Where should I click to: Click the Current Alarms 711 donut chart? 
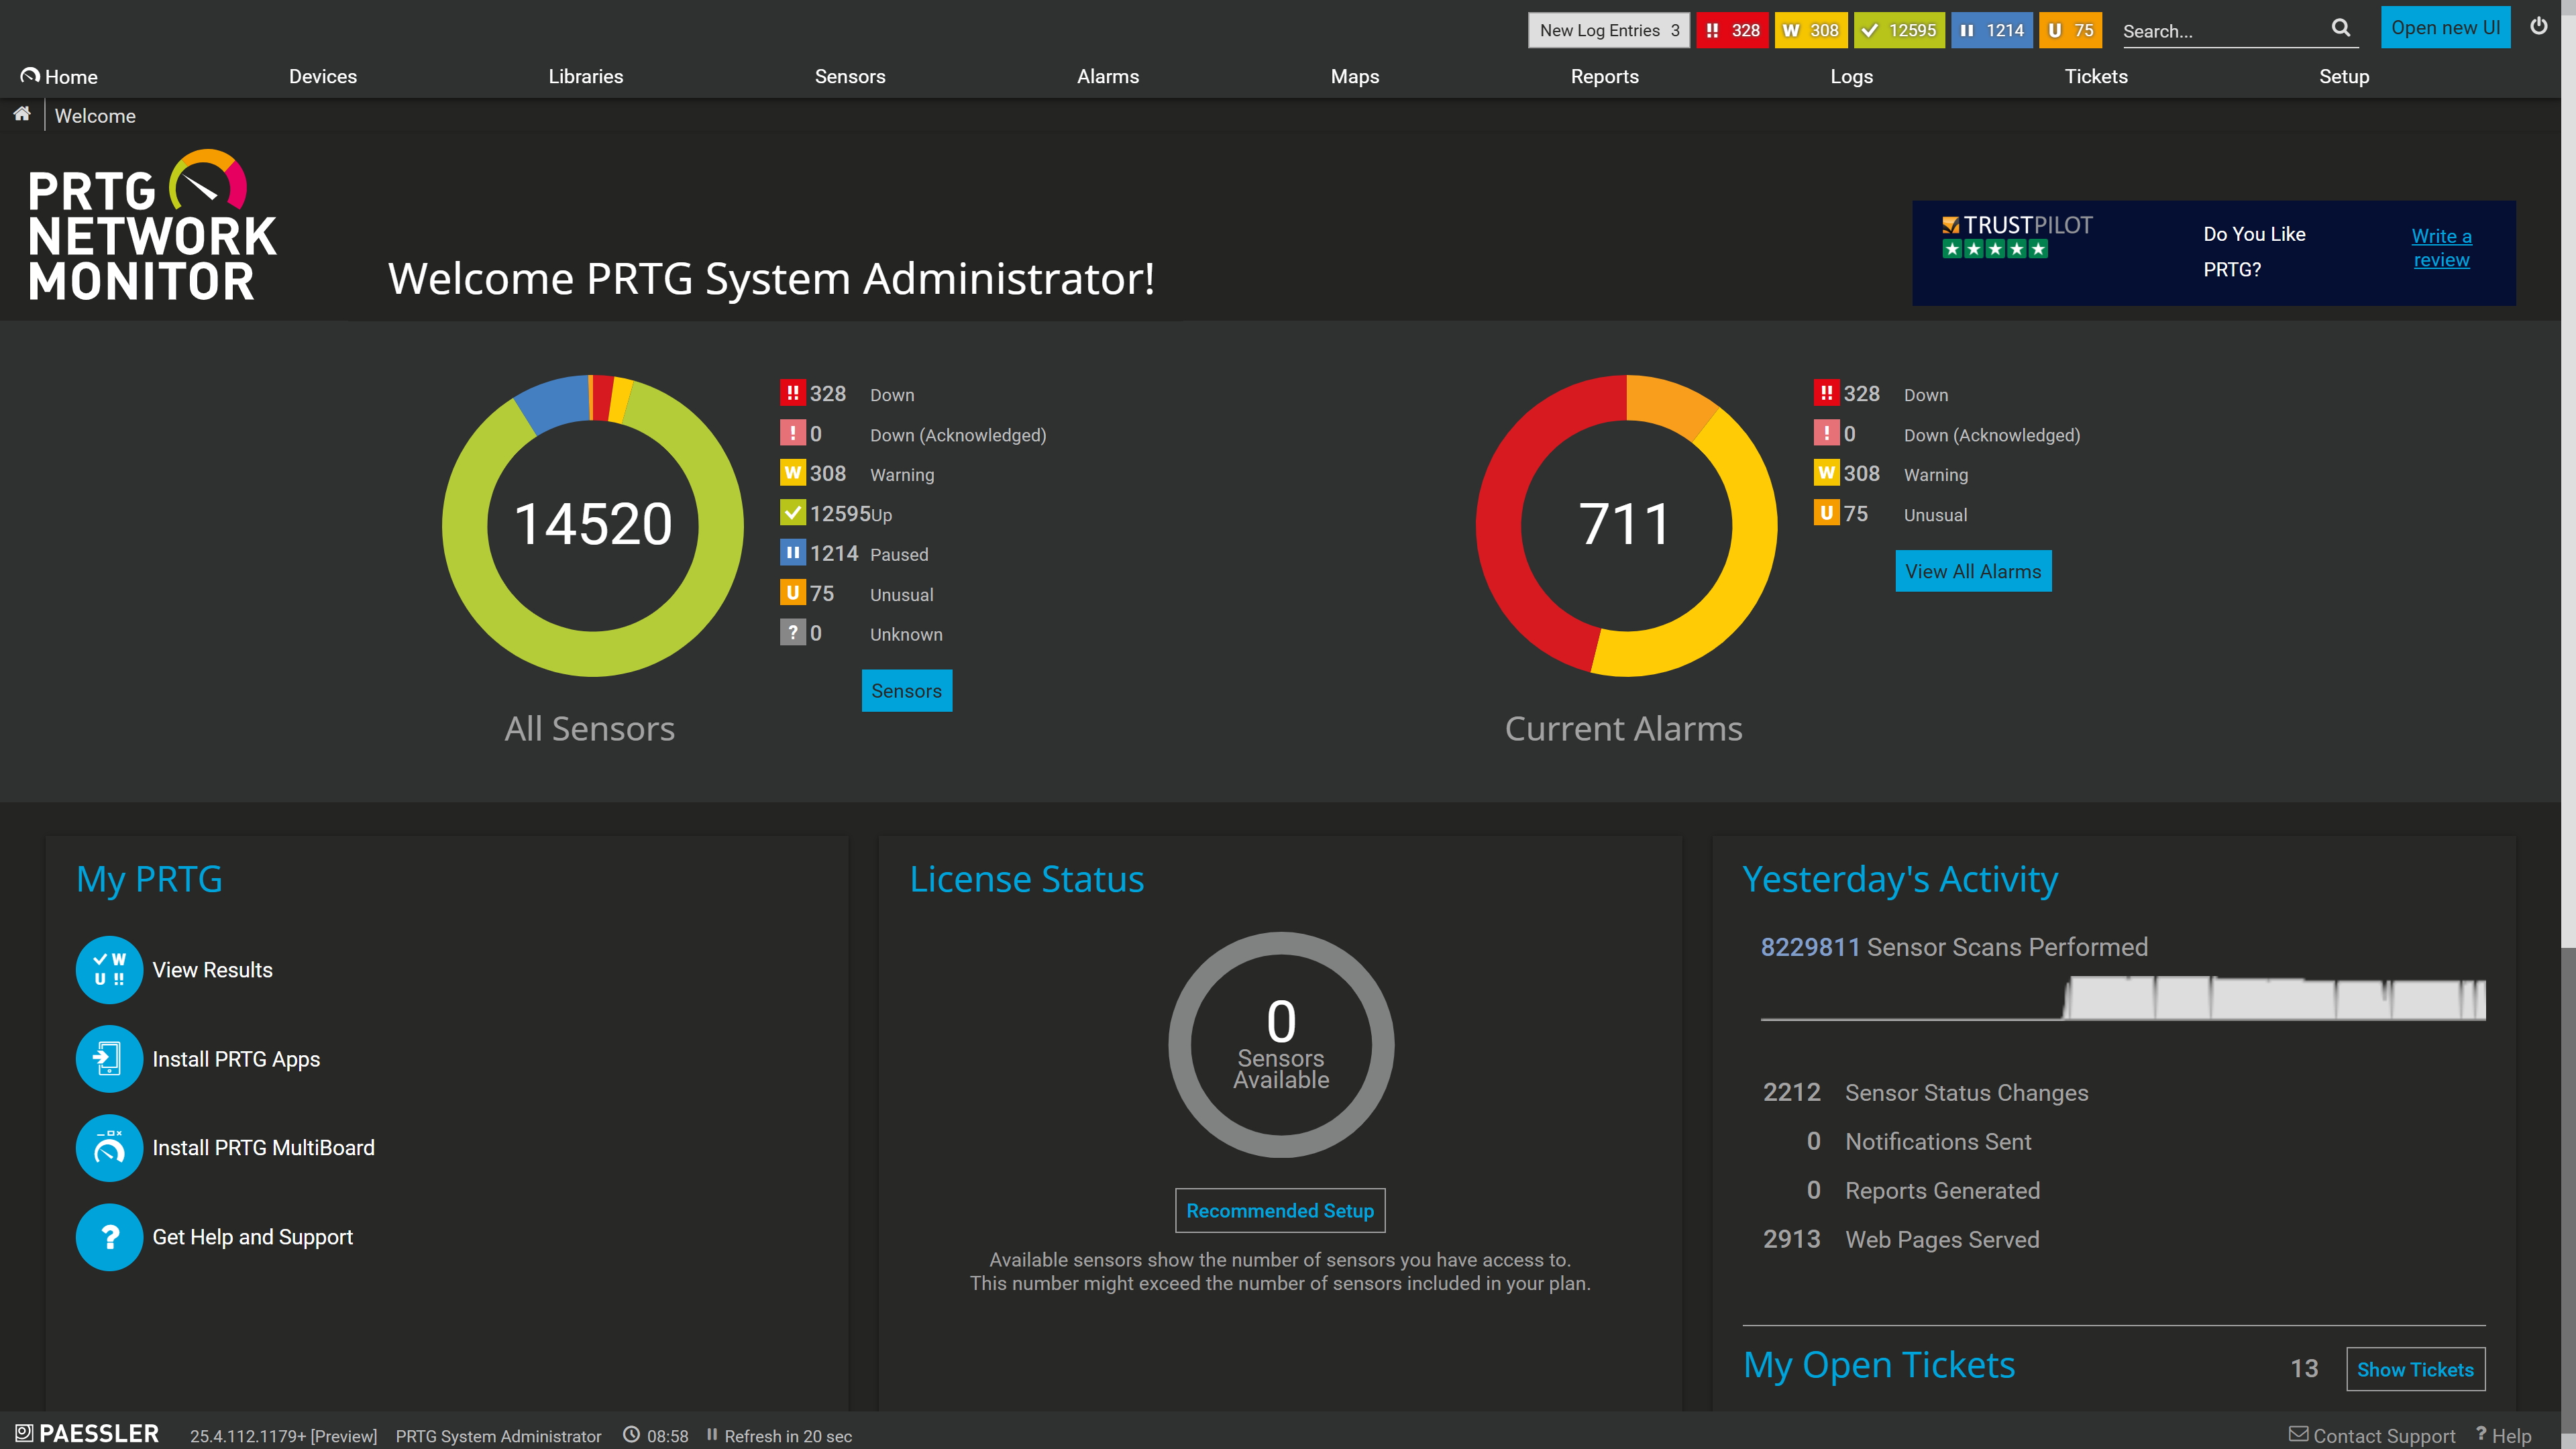tap(1626, 525)
